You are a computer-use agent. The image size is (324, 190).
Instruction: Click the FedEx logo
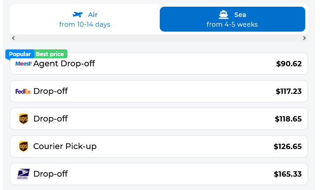tap(23, 91)
